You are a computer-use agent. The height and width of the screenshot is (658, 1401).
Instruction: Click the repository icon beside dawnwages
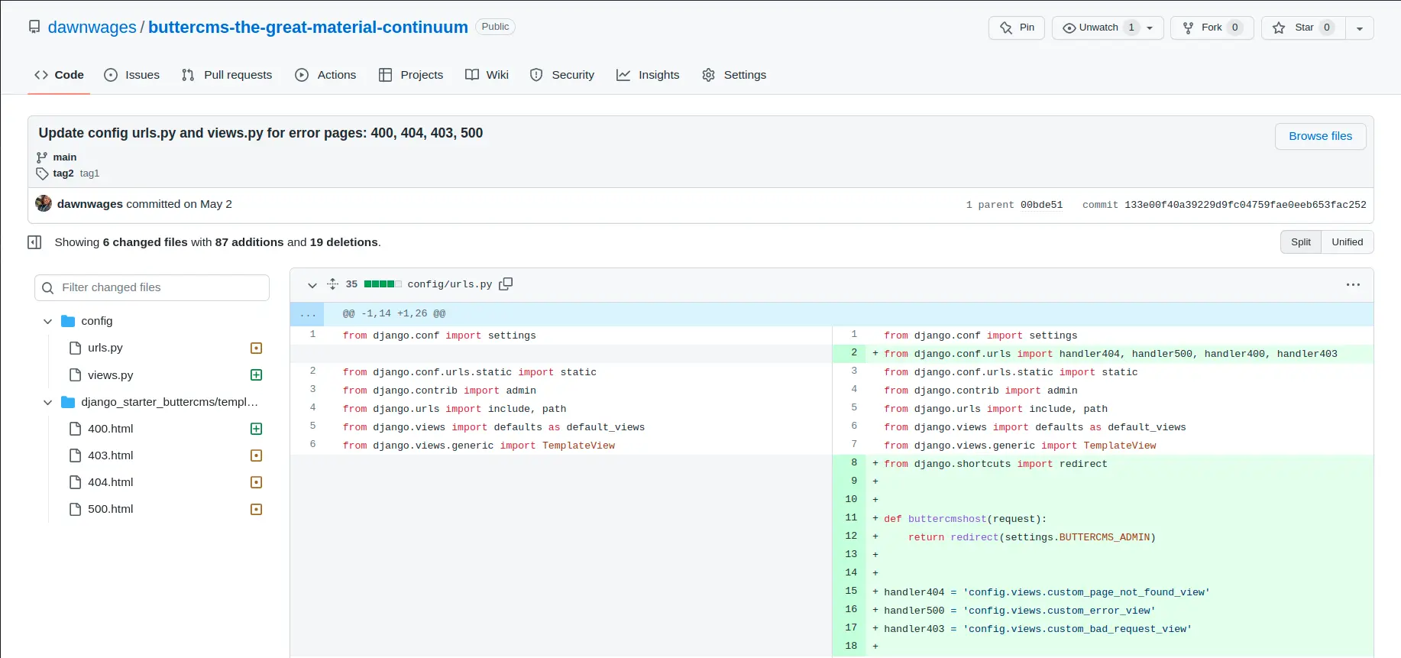pyautogui.click(x=34, y=28)
